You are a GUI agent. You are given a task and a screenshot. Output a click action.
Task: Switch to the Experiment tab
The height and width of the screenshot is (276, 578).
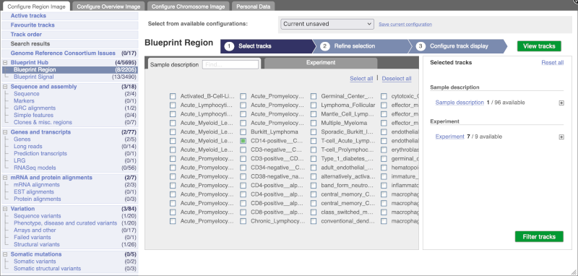point(321,63)
